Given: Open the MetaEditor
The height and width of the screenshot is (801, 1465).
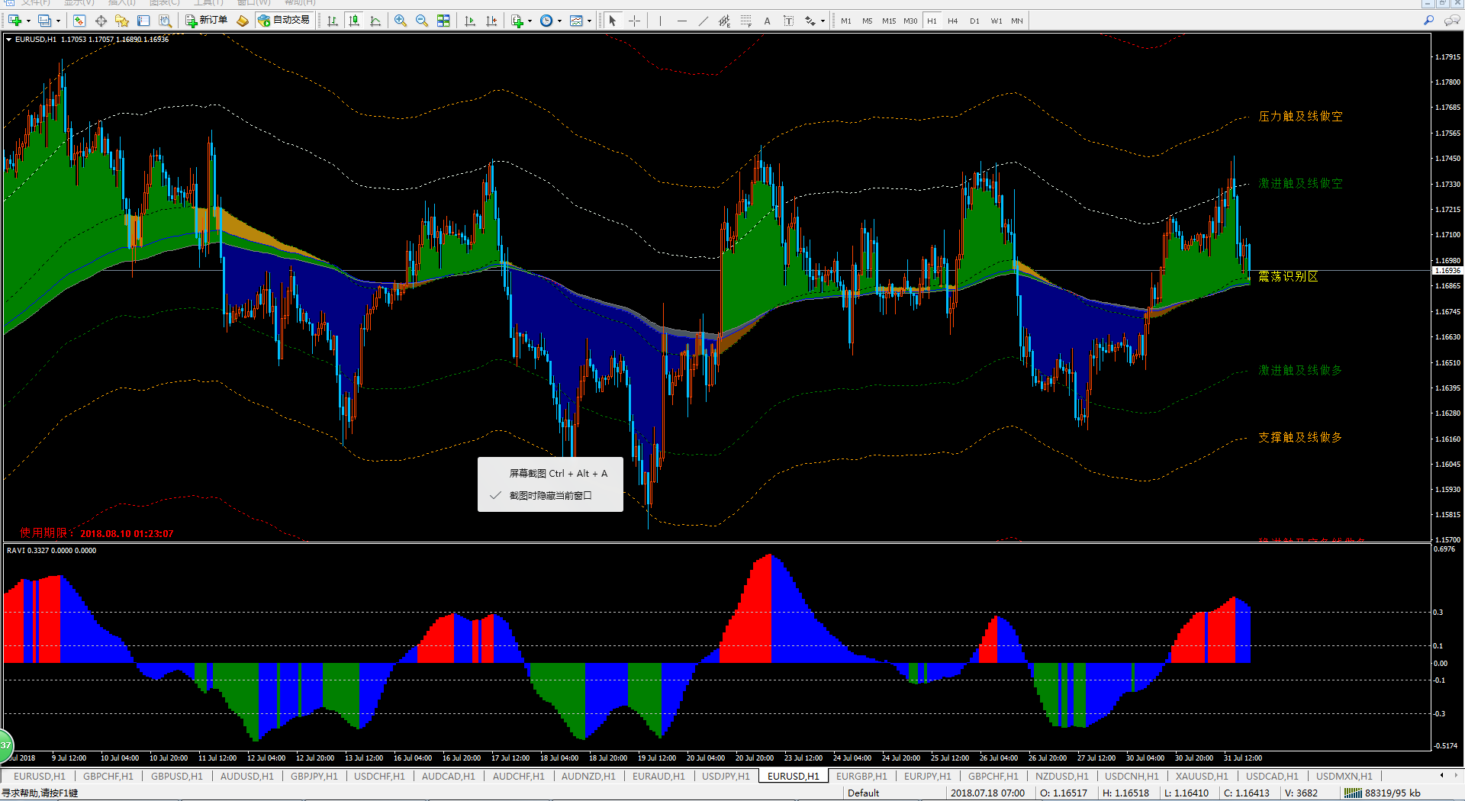Looking at the screenshot, I should [x=243, y=21].
